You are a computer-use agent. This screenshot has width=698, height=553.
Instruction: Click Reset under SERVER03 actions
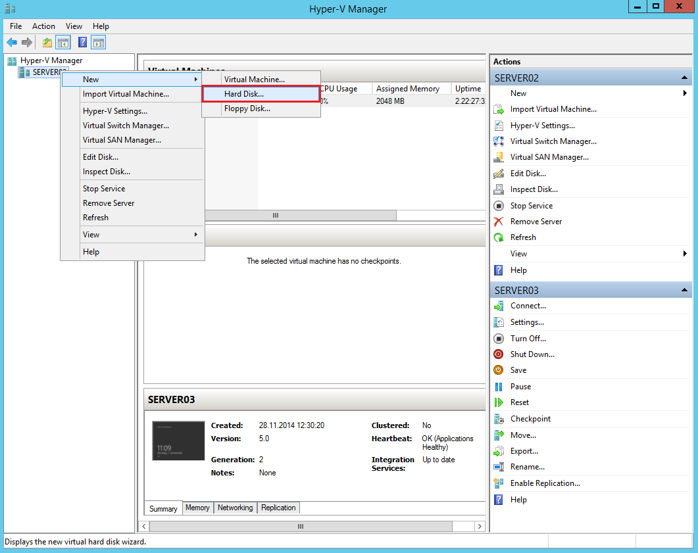520,402
